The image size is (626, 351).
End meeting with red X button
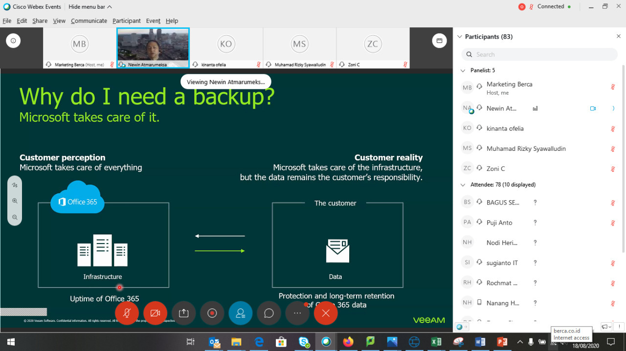pyautogui.click(x=326, y=313)
